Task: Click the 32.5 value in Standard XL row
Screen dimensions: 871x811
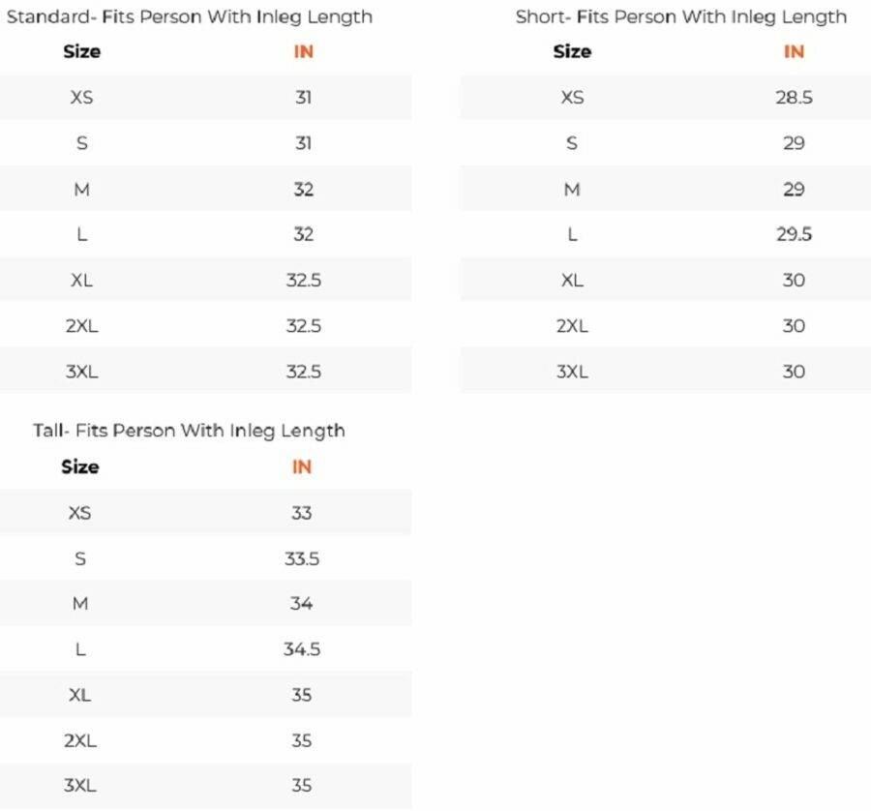Action: pos(303,281)
